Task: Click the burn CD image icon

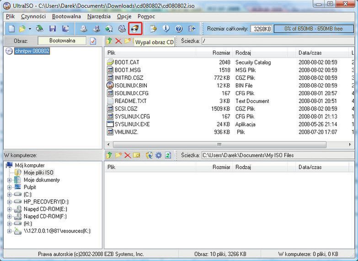Action: [135, 29]
